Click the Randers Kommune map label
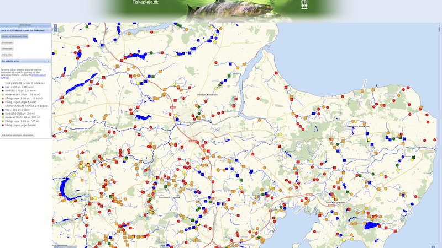Viewport: 442px width, 248px height. coord(207,95)
